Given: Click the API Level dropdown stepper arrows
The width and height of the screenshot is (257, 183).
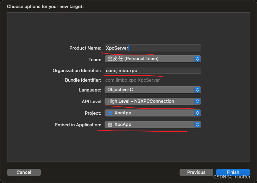Looking at the screenshot, I should (198, 101).
